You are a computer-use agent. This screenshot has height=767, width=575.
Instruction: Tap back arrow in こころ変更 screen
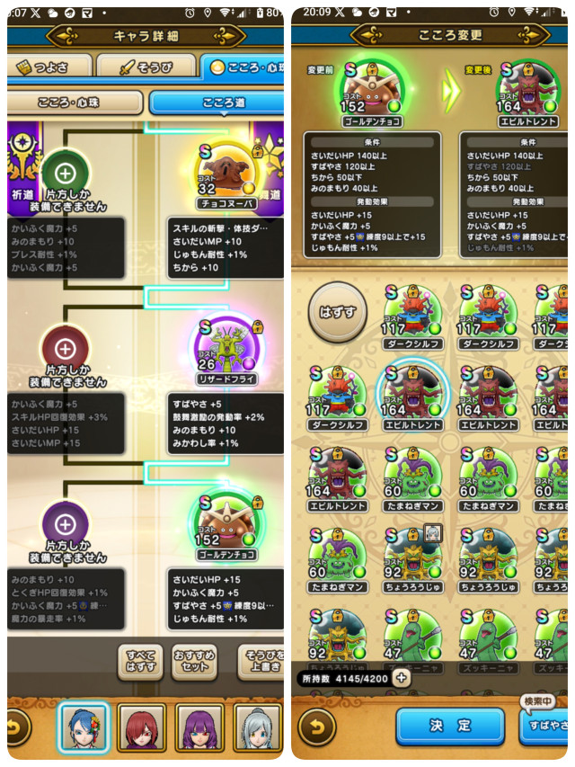(317, 727)
